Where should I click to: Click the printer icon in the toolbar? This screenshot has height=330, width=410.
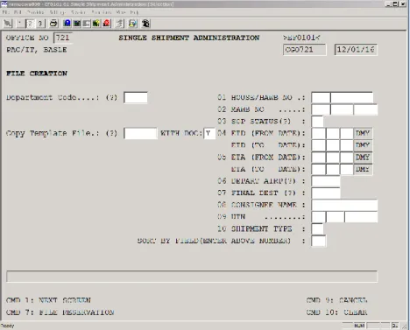(x=53, y=24)
